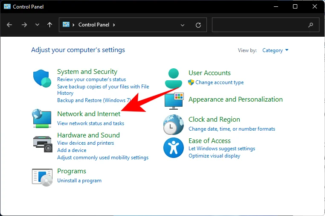Go back with the left arrow
Screen dimensions: 325x216
[x=9, y=25]
